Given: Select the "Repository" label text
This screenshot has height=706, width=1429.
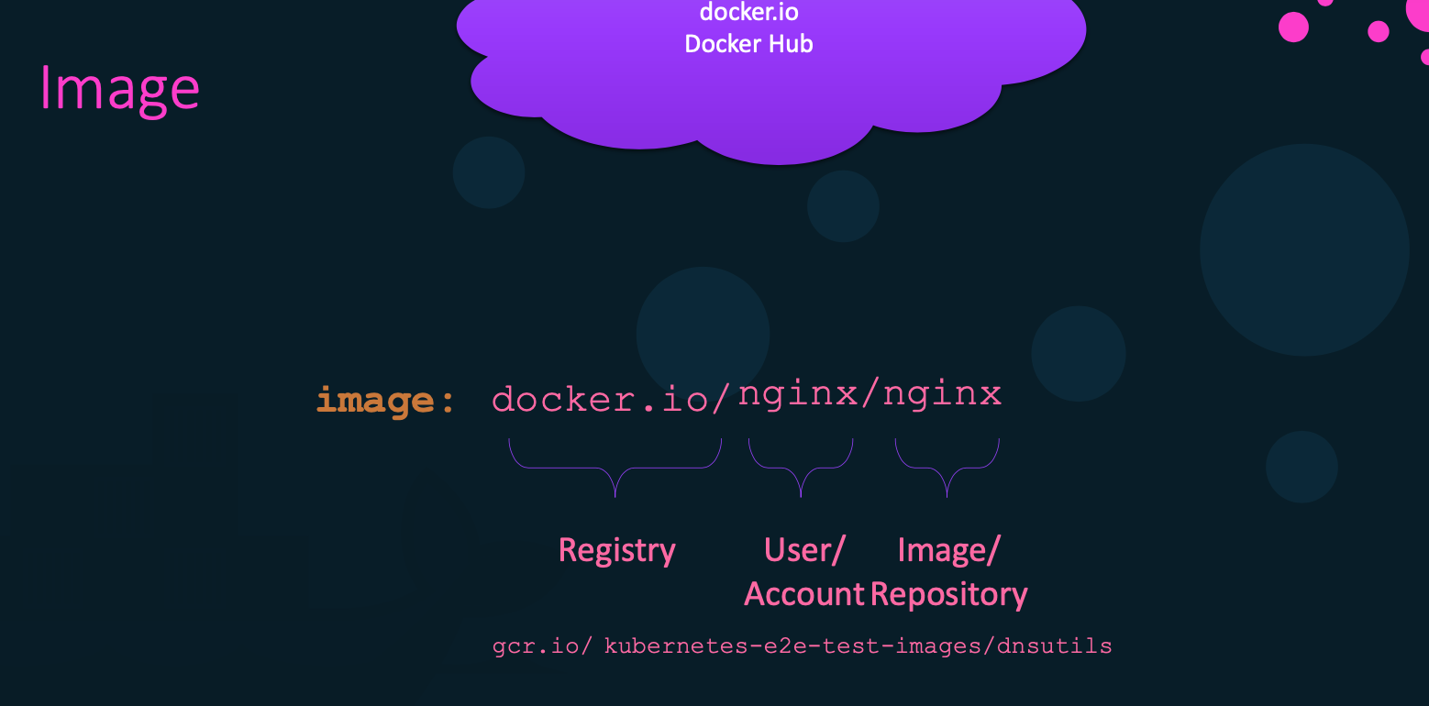Looking at the screenshot, I should [948, 595].
